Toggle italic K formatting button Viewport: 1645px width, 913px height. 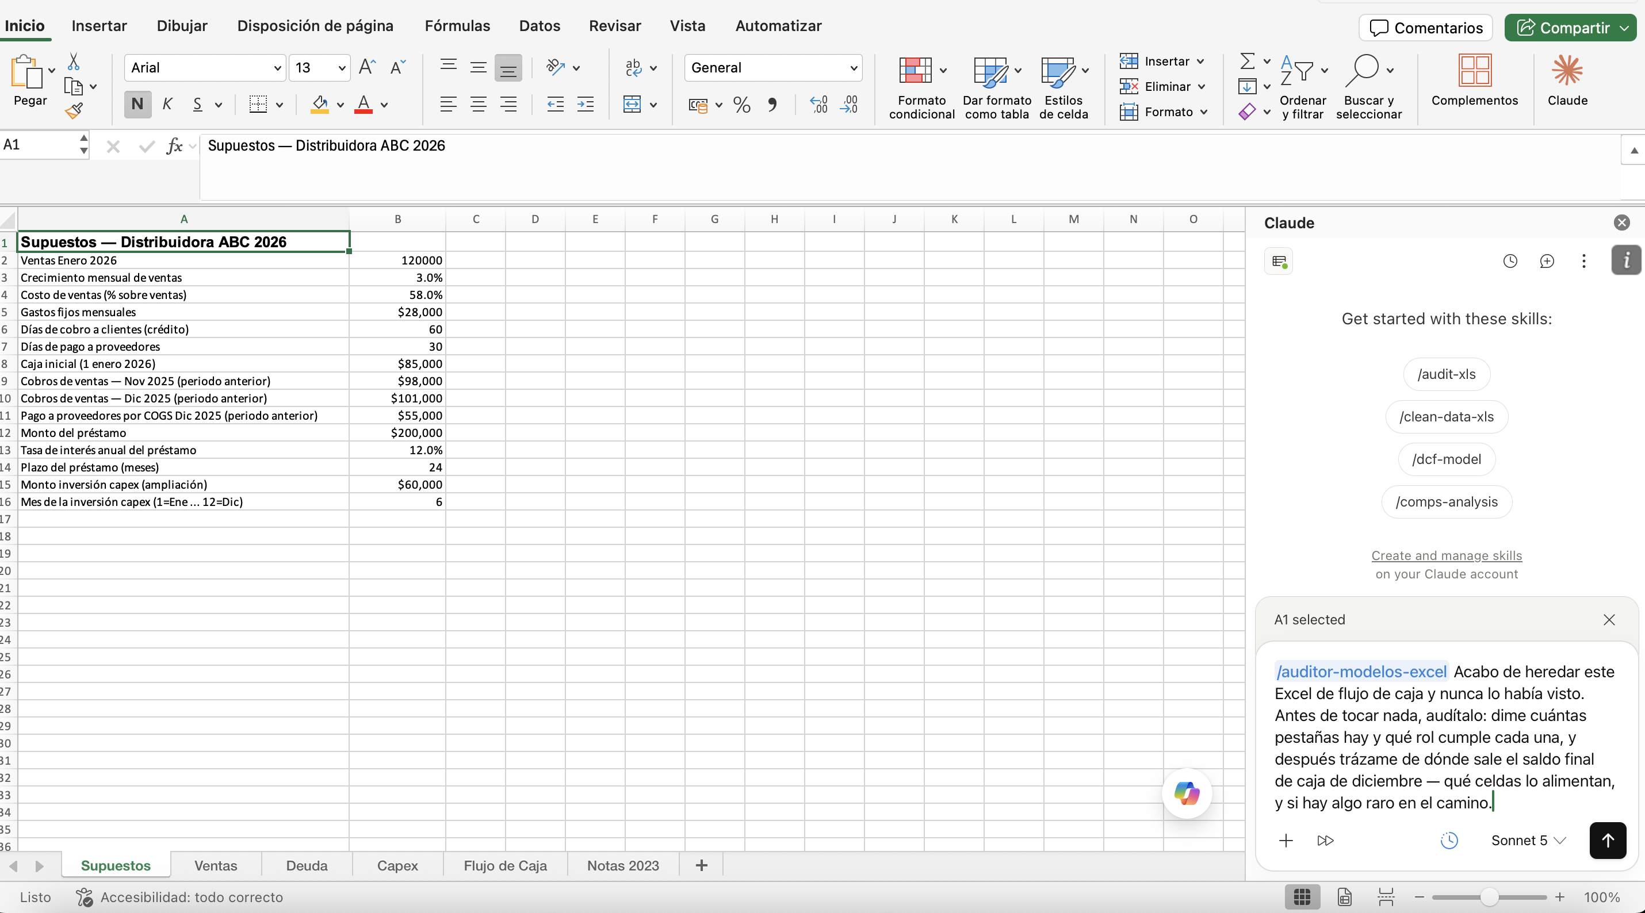167,105
